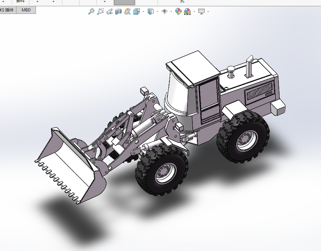Expand the Hide/Show Items dropdown arrow

[171, 11]
